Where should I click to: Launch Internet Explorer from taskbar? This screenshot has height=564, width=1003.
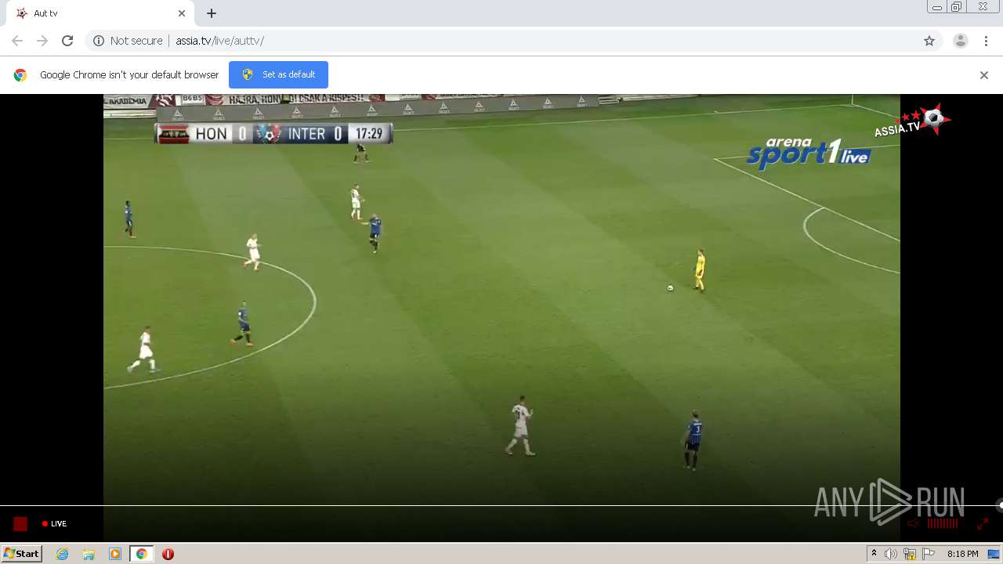point(63,554)
